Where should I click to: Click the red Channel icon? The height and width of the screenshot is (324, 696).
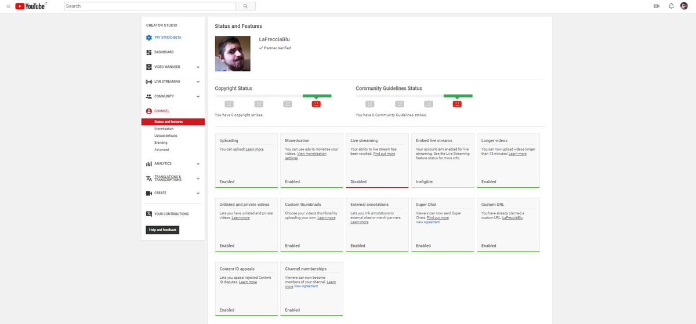pyautogui.click(x=149, y=111)
